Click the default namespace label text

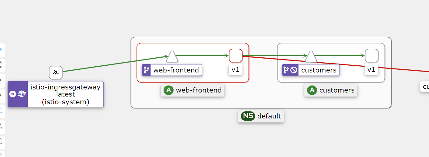[269, 116]
